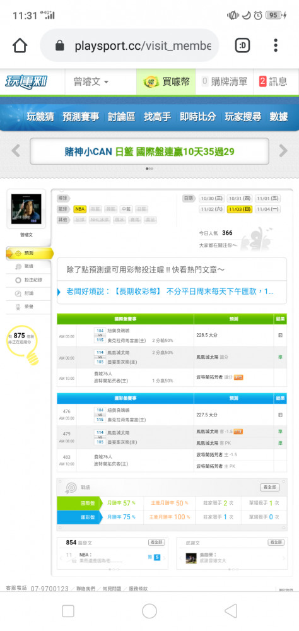Open the NBA post entry dated 11/02
Viewport: 299px width, 631px height.
click(100, 558)
